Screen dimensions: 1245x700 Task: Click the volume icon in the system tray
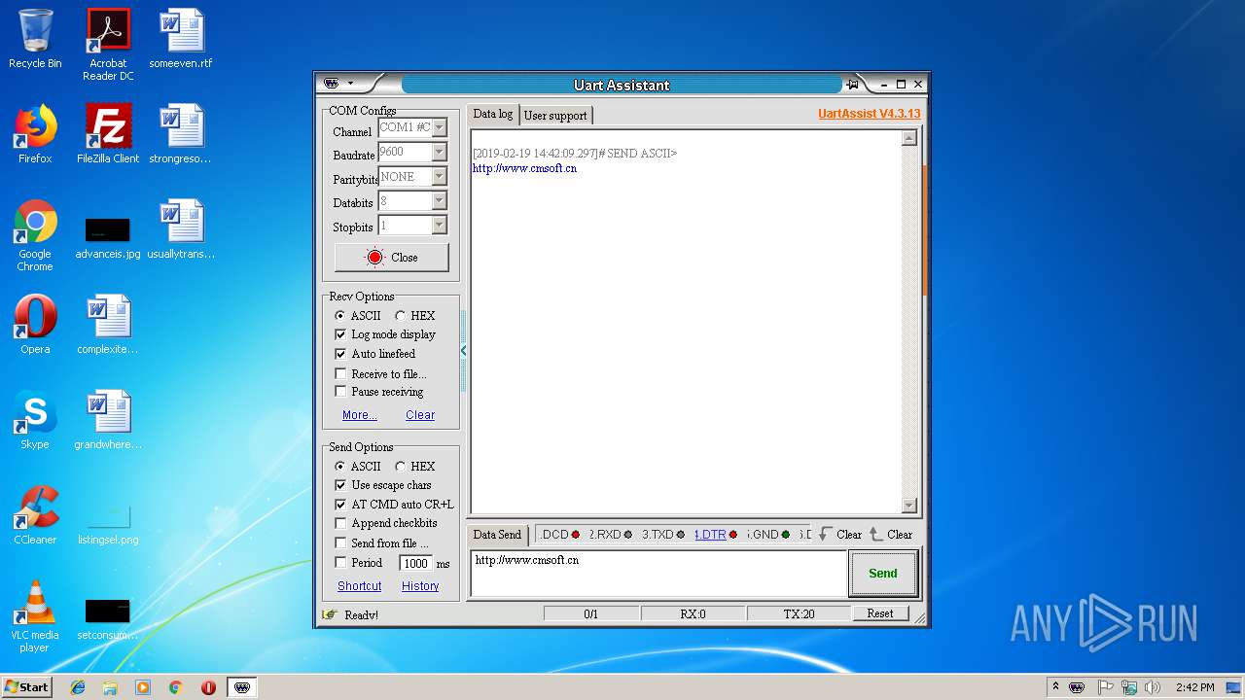pyautogui.click(x=1152, y=687)
